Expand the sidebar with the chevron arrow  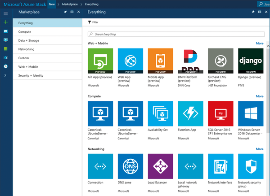[x=5, y=75]
